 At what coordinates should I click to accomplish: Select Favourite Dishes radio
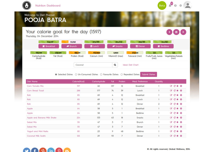point(101,74)
